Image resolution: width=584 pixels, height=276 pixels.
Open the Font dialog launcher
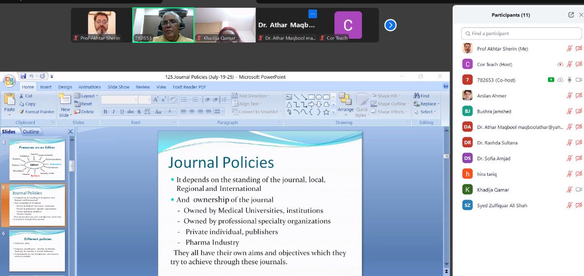tap(175, 122)
